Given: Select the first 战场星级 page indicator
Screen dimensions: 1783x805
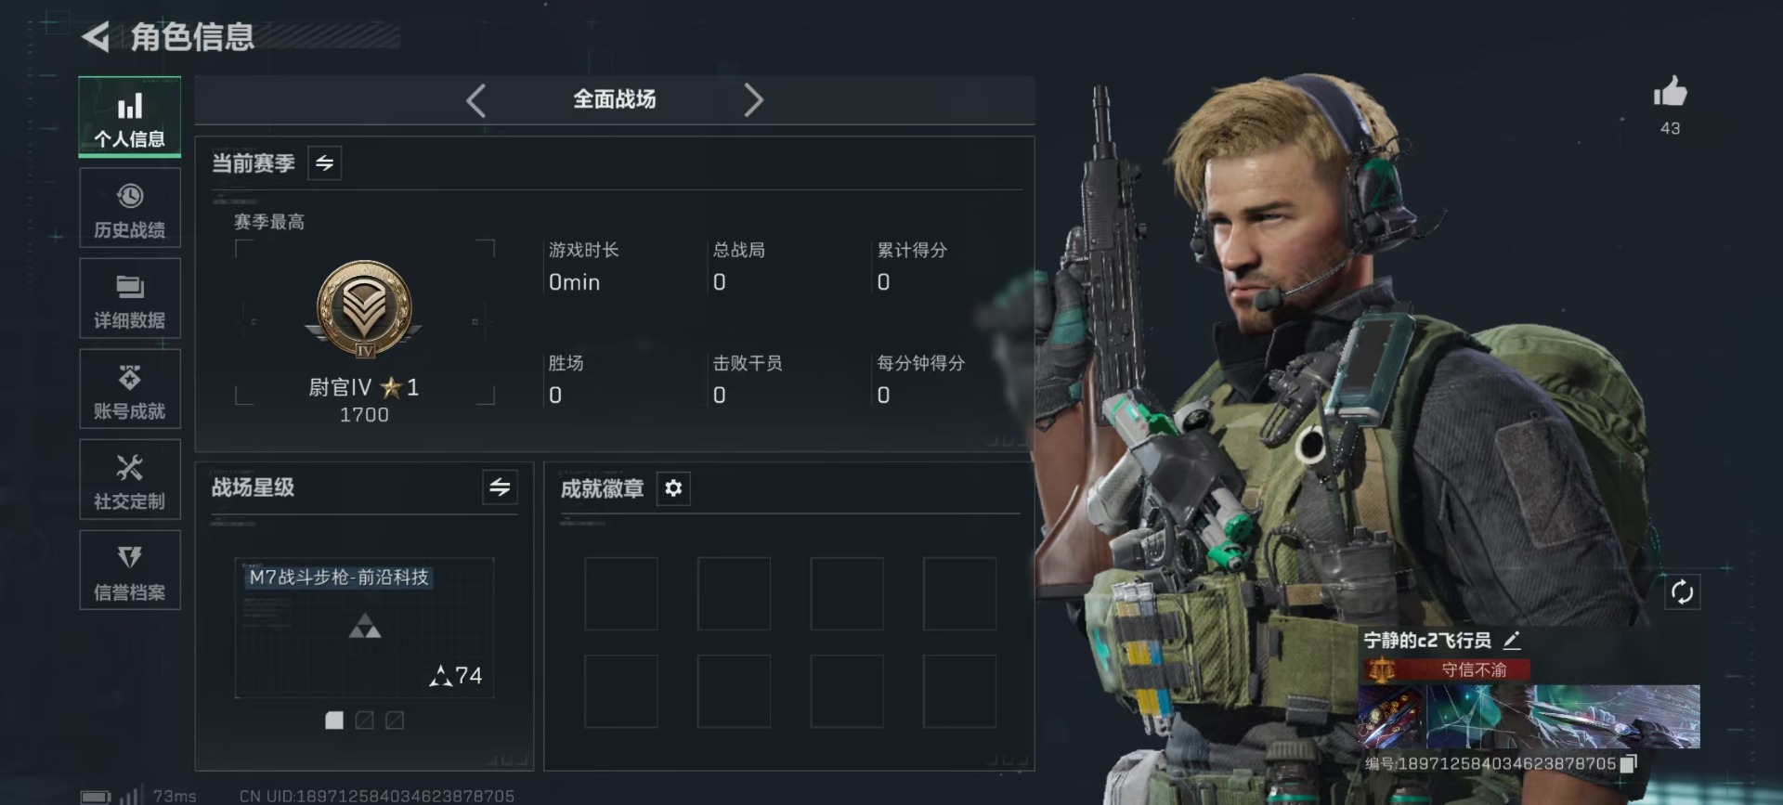Looking at the screenshot, I should [334, 721].
